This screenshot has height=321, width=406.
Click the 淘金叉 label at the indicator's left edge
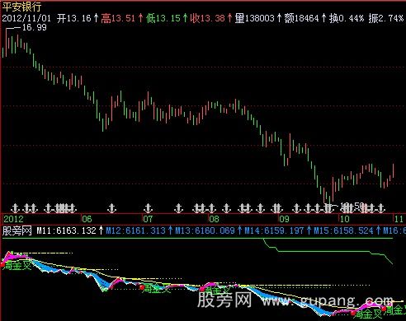(x=17, y=265)
